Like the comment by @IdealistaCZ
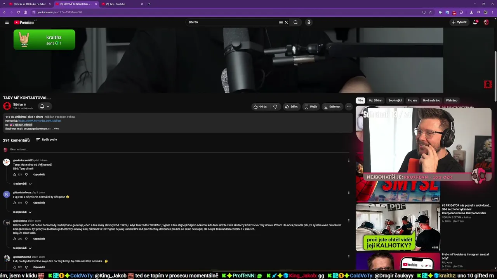Viewport: 497px width, 279px height. 15,239
